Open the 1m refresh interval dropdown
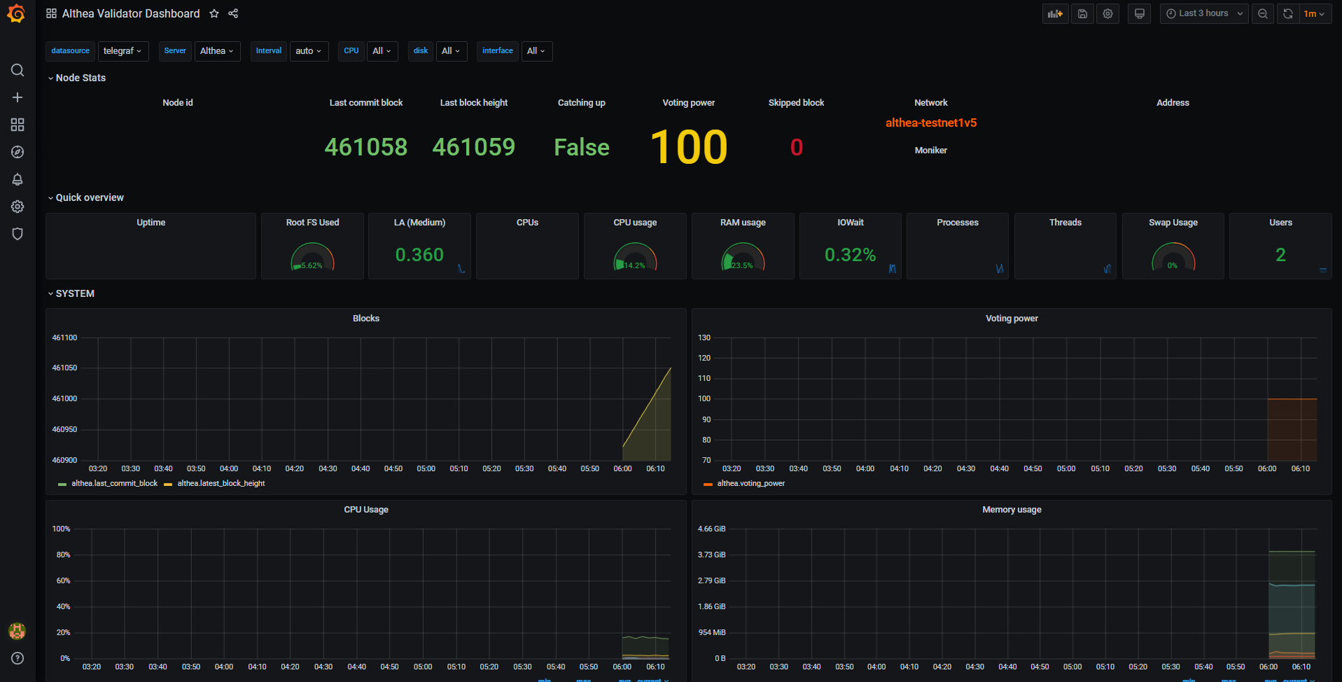Viewport: 1342px width, 682px height. (x=1315, y=13)
